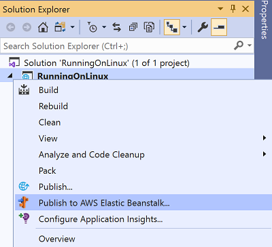Choose Overview from context menu

point(143,239)
